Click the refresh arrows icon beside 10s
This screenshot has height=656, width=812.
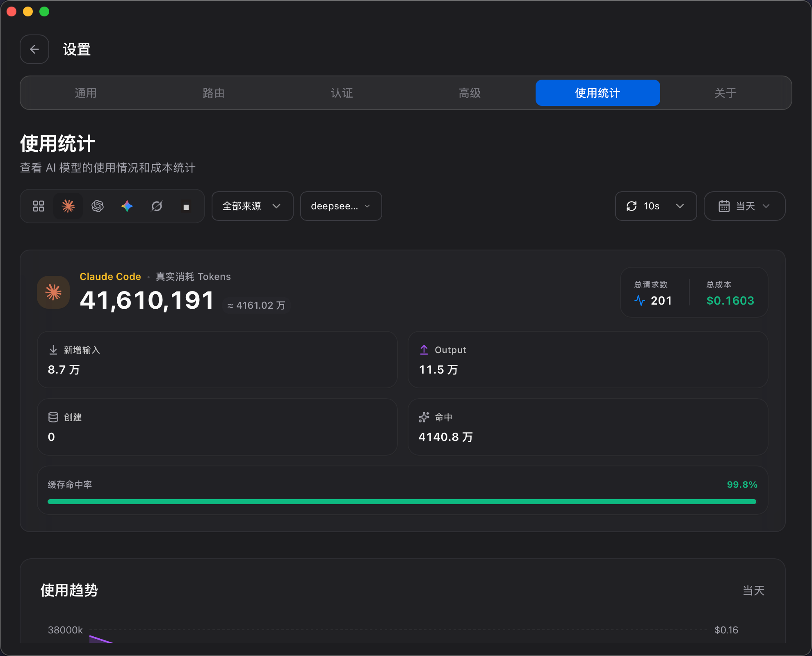pos(632,206)
